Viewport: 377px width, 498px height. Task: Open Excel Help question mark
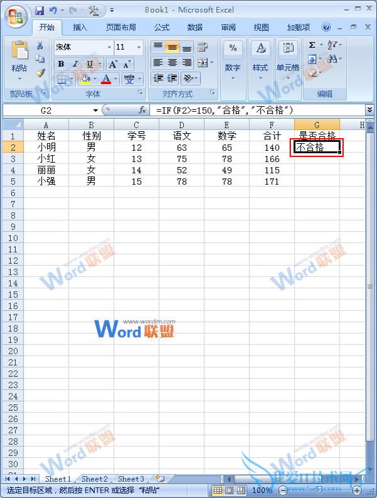(326, 27)
